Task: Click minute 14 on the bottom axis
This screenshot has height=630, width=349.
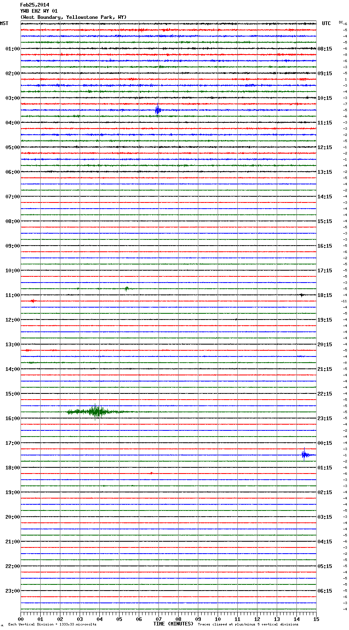Action: tap(296, 619)
